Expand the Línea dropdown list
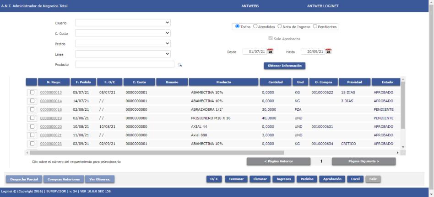Viewport: 434px width, 197px height. point(123,54)
